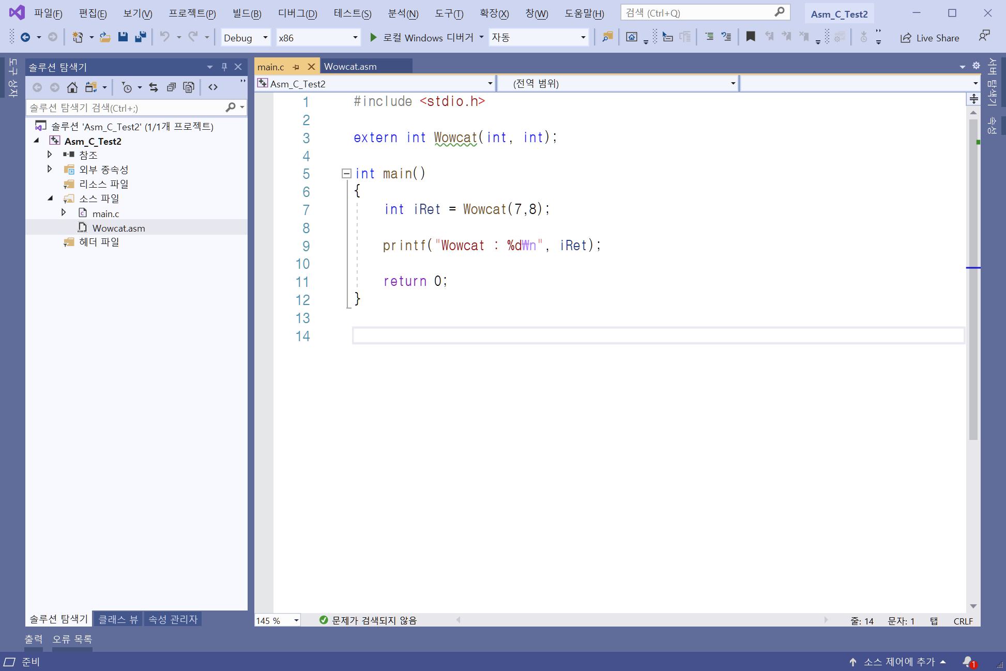This screenshot has width=1006, height=671.
Task: Click the Home icon in Solution Explorer
Action: (x=72, y=87)
